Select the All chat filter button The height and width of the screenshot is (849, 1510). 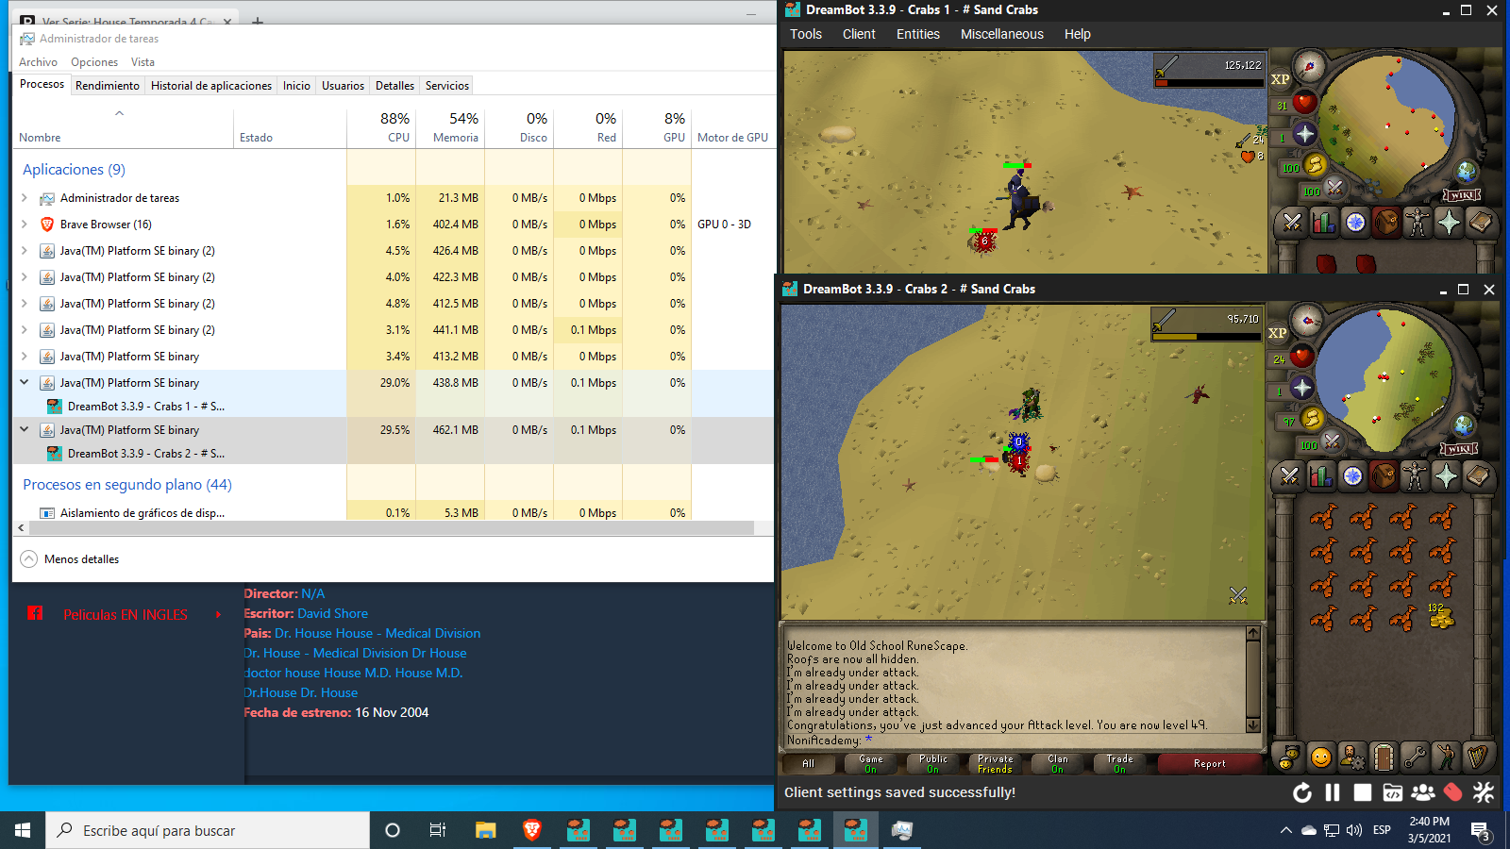(809, 763)
